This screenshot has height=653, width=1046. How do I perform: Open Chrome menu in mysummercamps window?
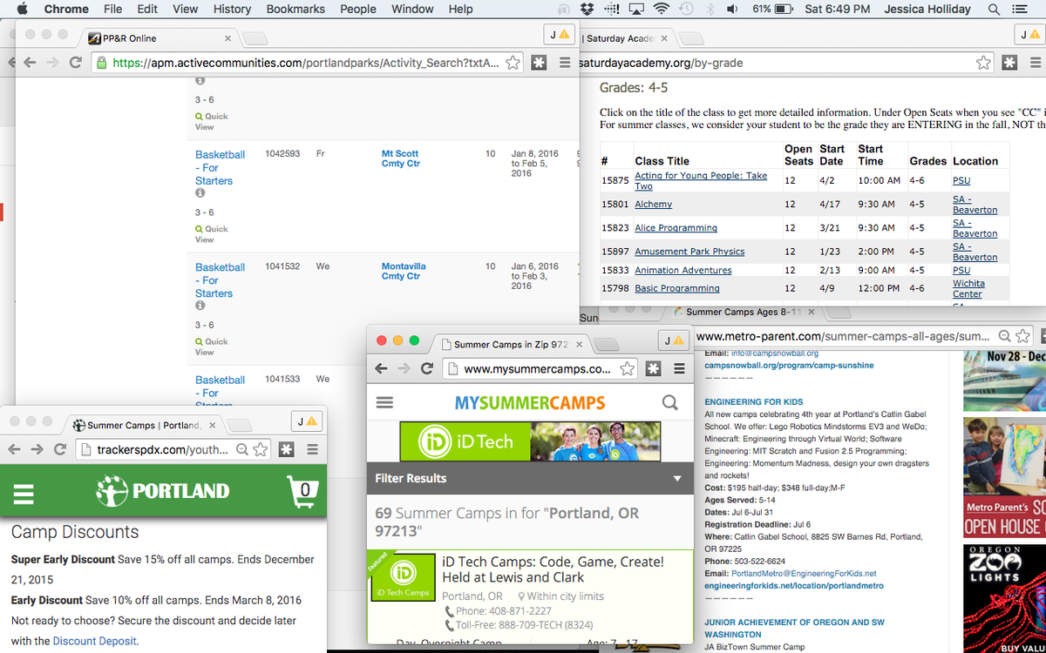pos(679,368)
